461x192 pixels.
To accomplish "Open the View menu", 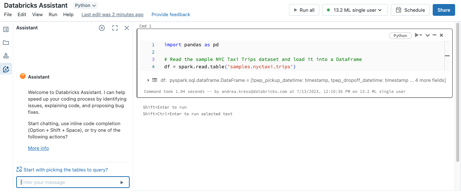I will (x=37, y=15).
